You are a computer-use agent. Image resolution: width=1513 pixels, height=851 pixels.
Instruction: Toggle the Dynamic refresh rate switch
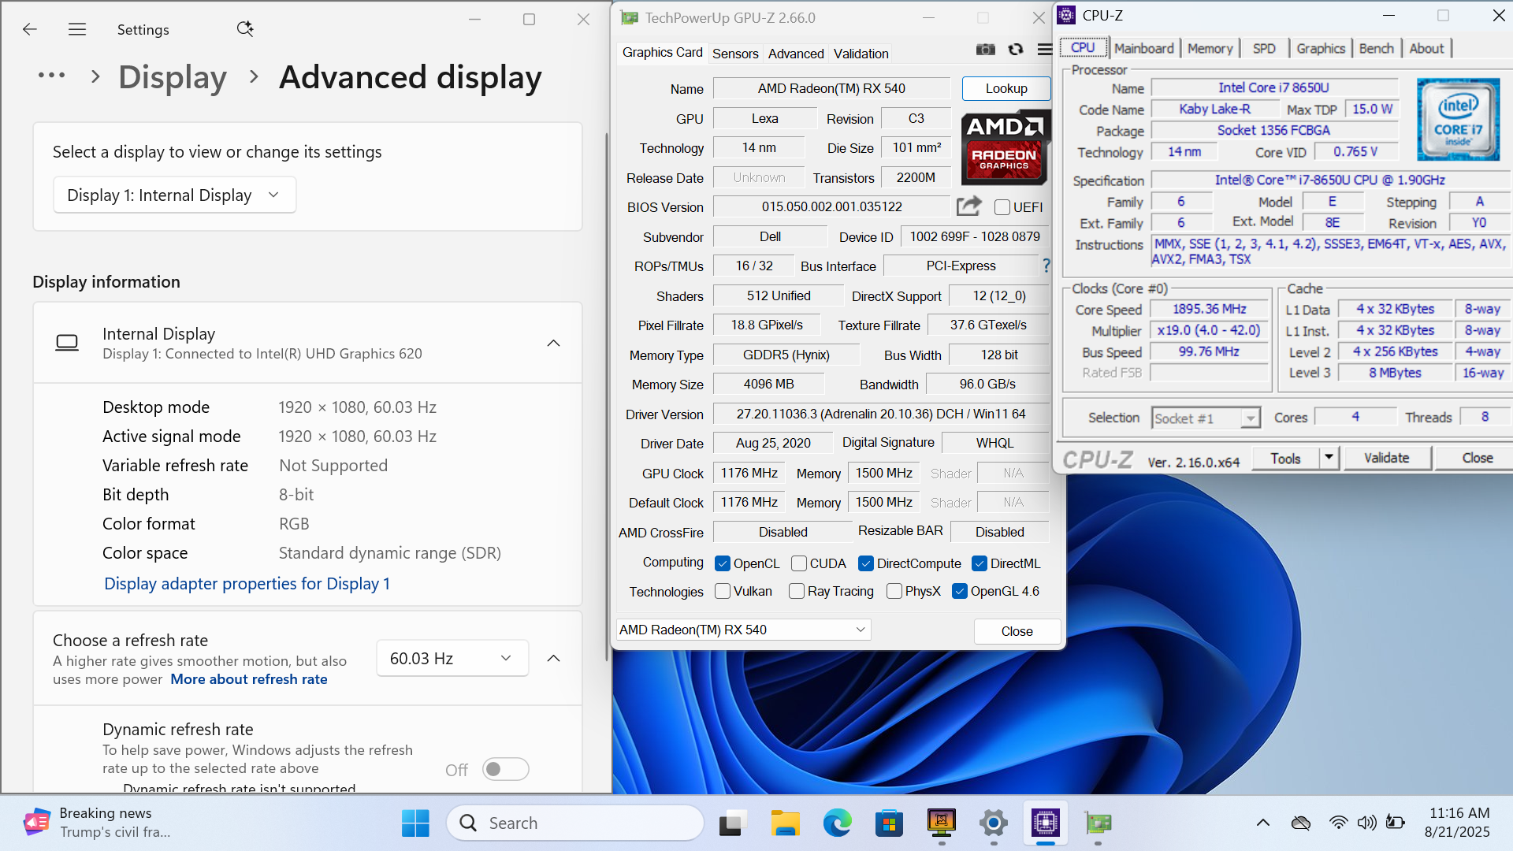point(505,769)
